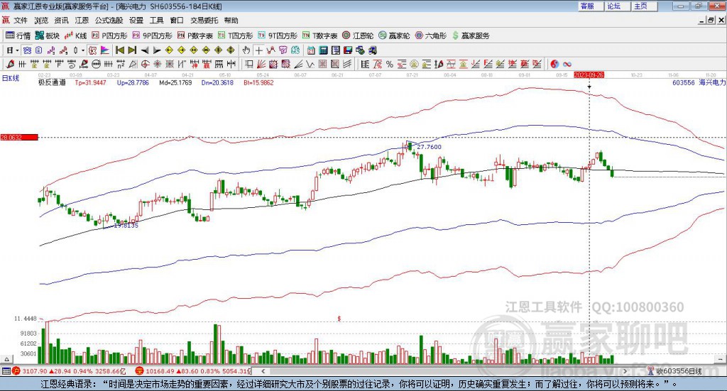The height and width of the screenshot is (391, 727).
Task: Open the 9T四方形 tool
Action: click(278, 35)
